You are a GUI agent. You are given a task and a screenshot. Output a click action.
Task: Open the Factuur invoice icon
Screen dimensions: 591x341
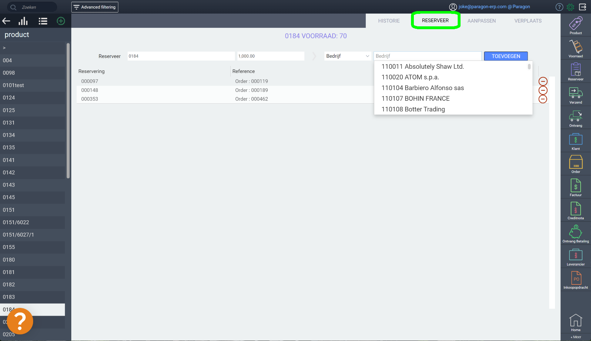point(576,185)
